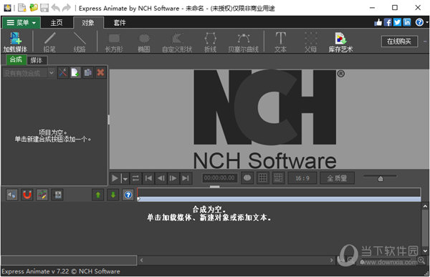Image resolution: width=430 pixels, height=277 pixels.
Task: Toggle the oval mask preview button
Action: tap(247, 178)
